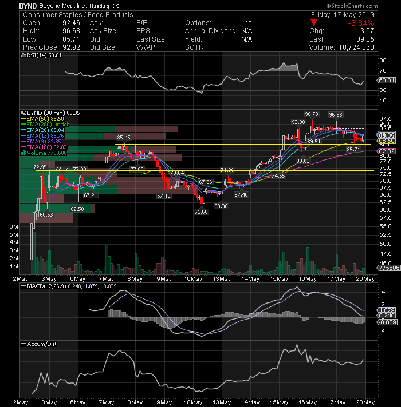Click the 71.96 price annotation
401x407 pixels.
[x=227, y=170]
